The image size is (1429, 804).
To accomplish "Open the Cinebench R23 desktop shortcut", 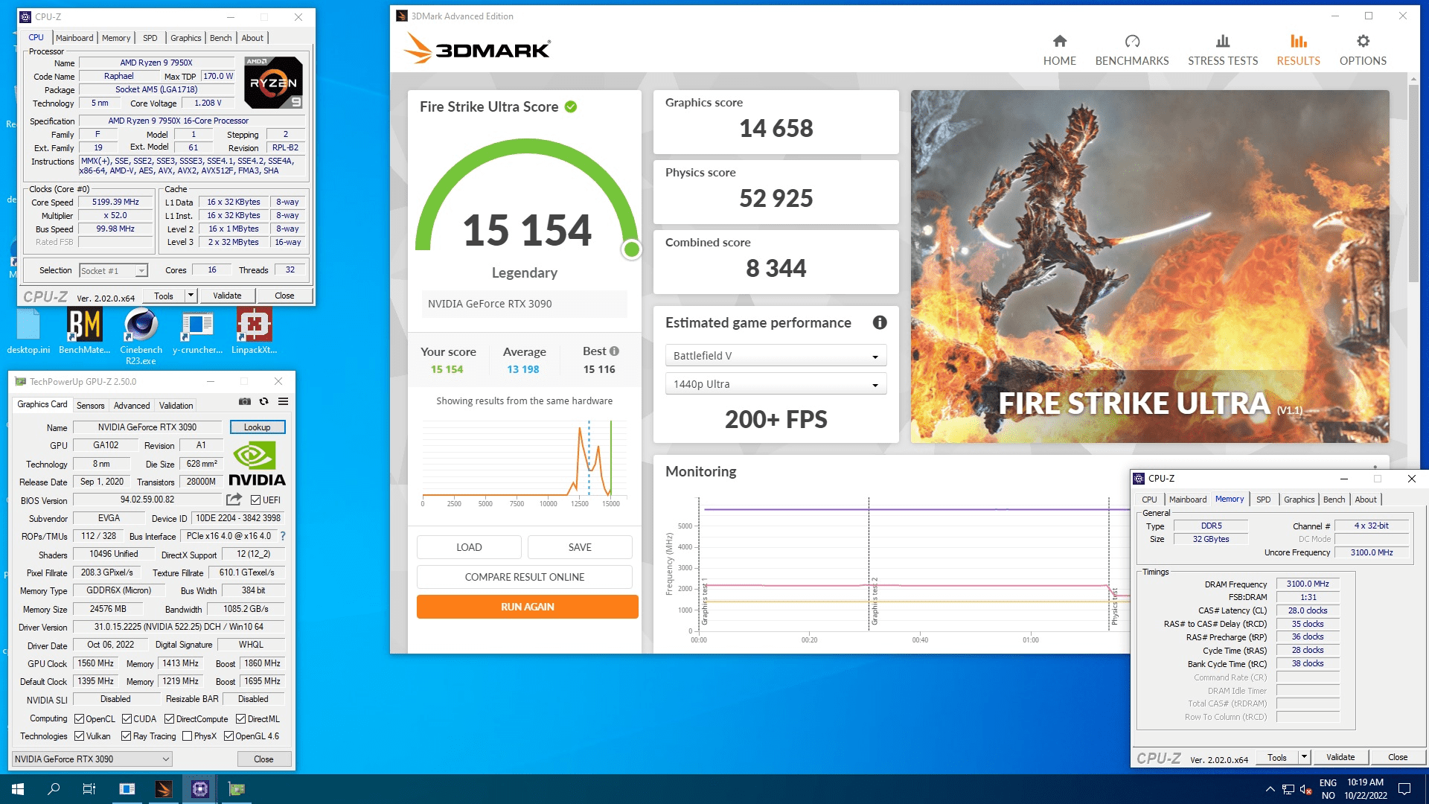I will point(141,337).
